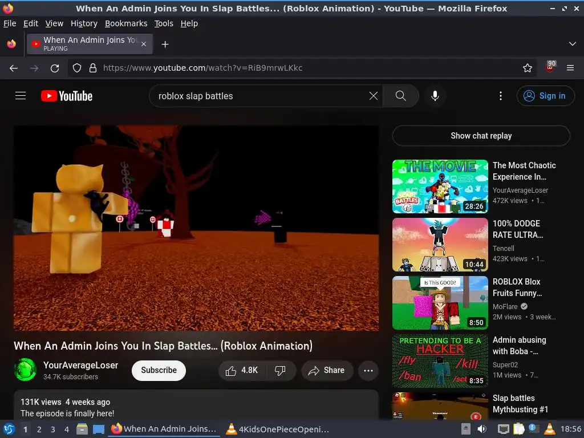Open The Most Chaotic Experience thumbnail
Screen dimensions: 584x438
pos(440,186)
